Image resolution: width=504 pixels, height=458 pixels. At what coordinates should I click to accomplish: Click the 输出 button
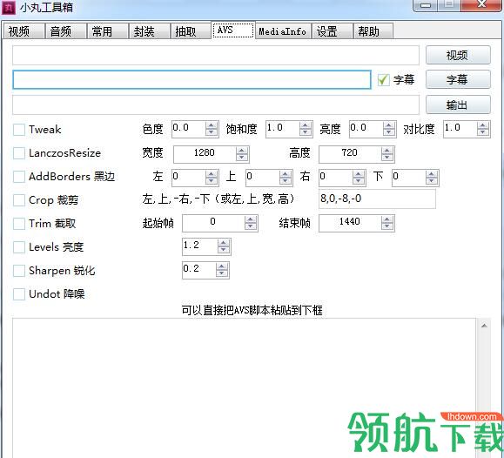[x=458, y=104]
